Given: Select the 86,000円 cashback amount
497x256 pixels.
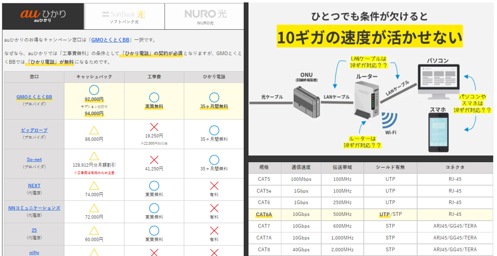Looking at the screenshot, I should click(94, 139).
